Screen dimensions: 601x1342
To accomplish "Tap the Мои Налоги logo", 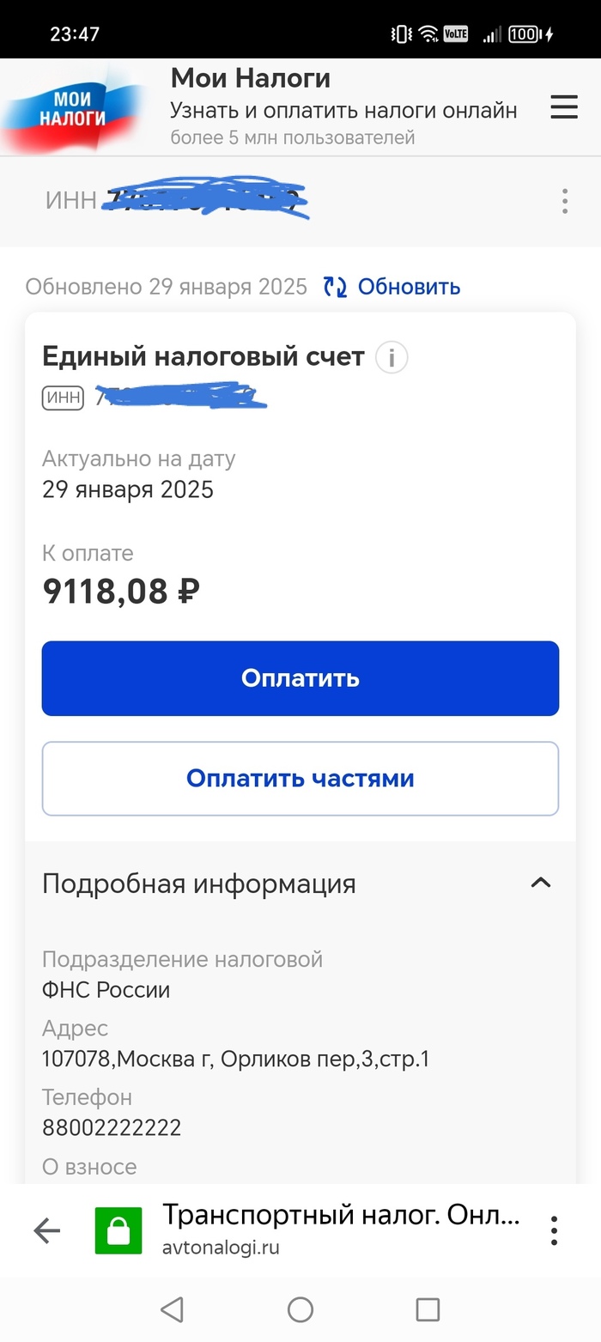I will tap(73, 109).
